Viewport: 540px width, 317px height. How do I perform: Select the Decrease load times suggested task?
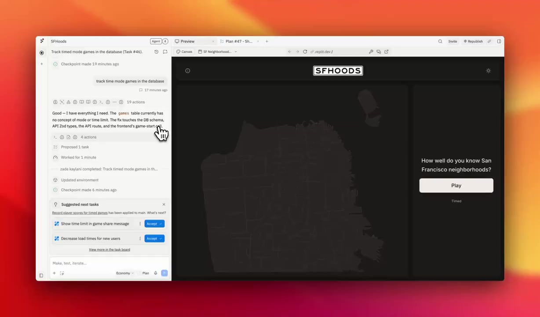pyautogui.click(x=91, y=239)
